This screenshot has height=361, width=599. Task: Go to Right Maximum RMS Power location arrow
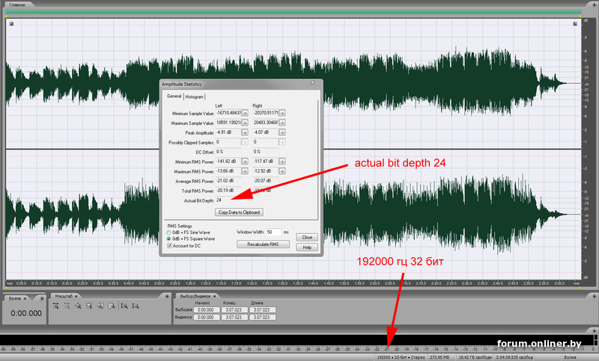pos(282,171)
